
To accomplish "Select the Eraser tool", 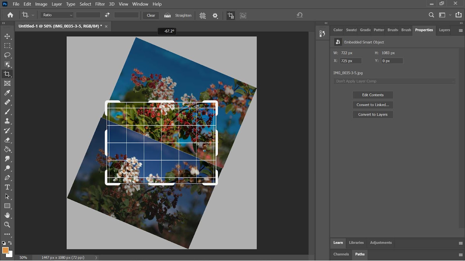I will [x=7, y=140].
